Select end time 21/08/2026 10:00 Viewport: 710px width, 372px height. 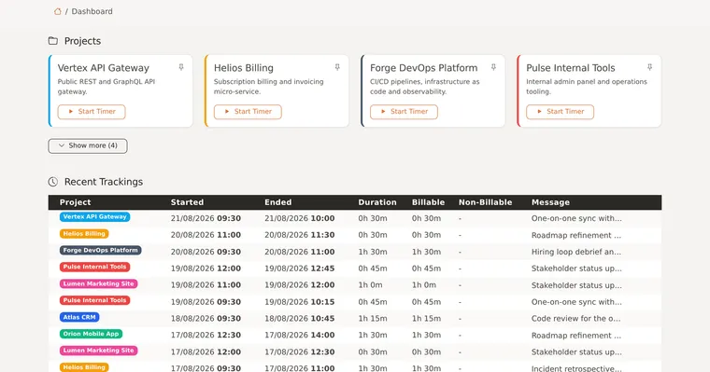tap(299, 218)
